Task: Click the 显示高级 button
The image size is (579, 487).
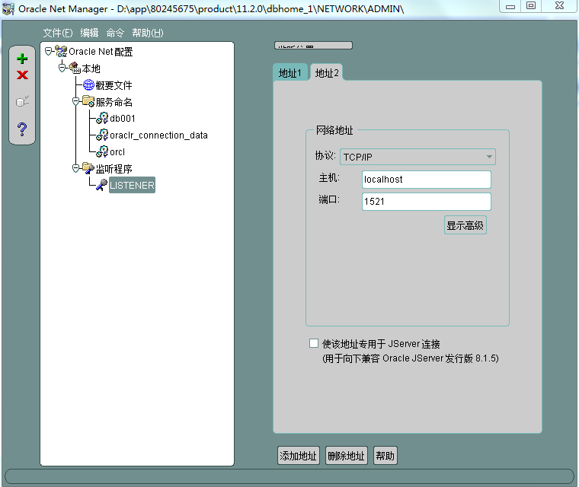Action: pos(465,225)
